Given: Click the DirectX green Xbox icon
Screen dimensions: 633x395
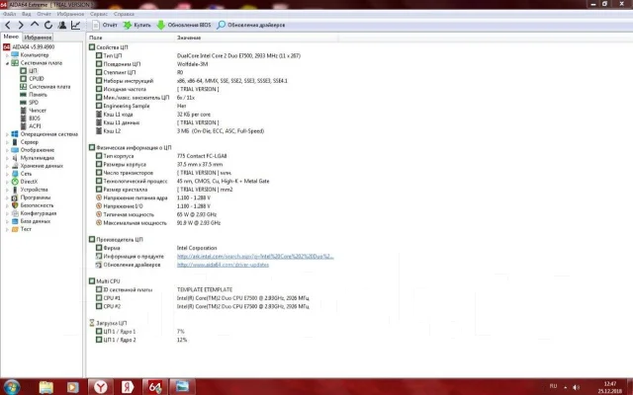Looking at the screenshot, I should [x=15, y=182].
